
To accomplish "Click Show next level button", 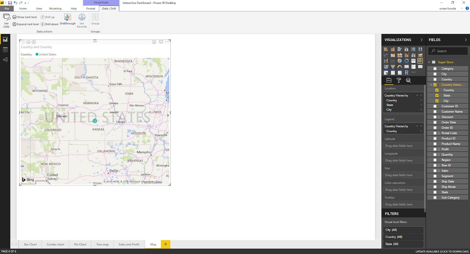I will click(25, 17).
